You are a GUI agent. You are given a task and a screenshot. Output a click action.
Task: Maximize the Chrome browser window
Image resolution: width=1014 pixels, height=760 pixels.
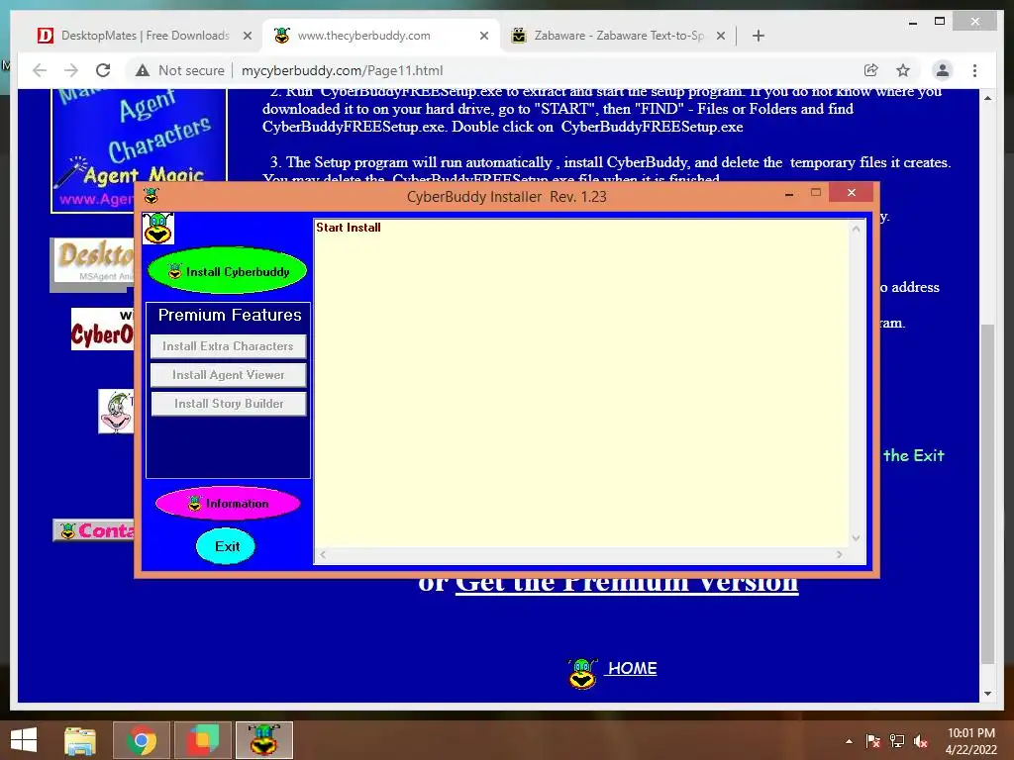[x=940, y=22]
